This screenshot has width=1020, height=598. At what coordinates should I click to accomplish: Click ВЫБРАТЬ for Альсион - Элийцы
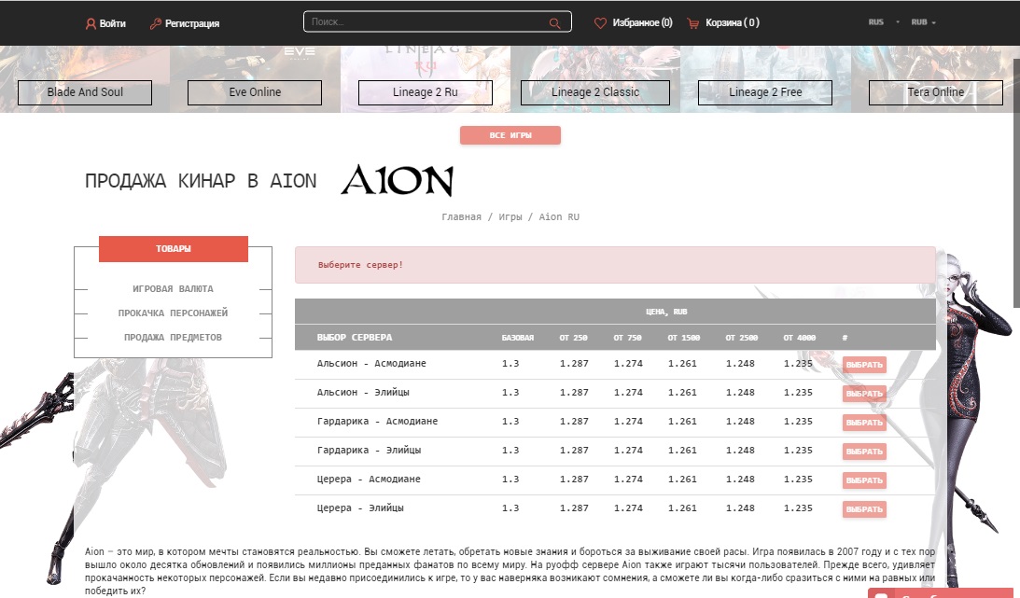coord(864,394)
